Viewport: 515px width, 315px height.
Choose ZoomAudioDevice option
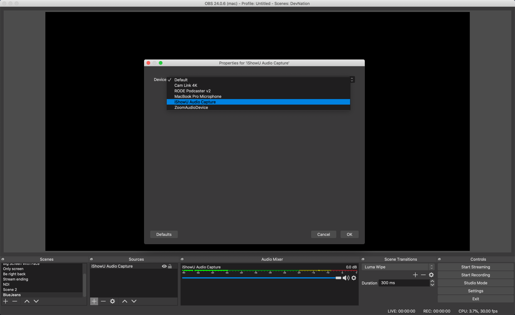(x=258, y=107)
